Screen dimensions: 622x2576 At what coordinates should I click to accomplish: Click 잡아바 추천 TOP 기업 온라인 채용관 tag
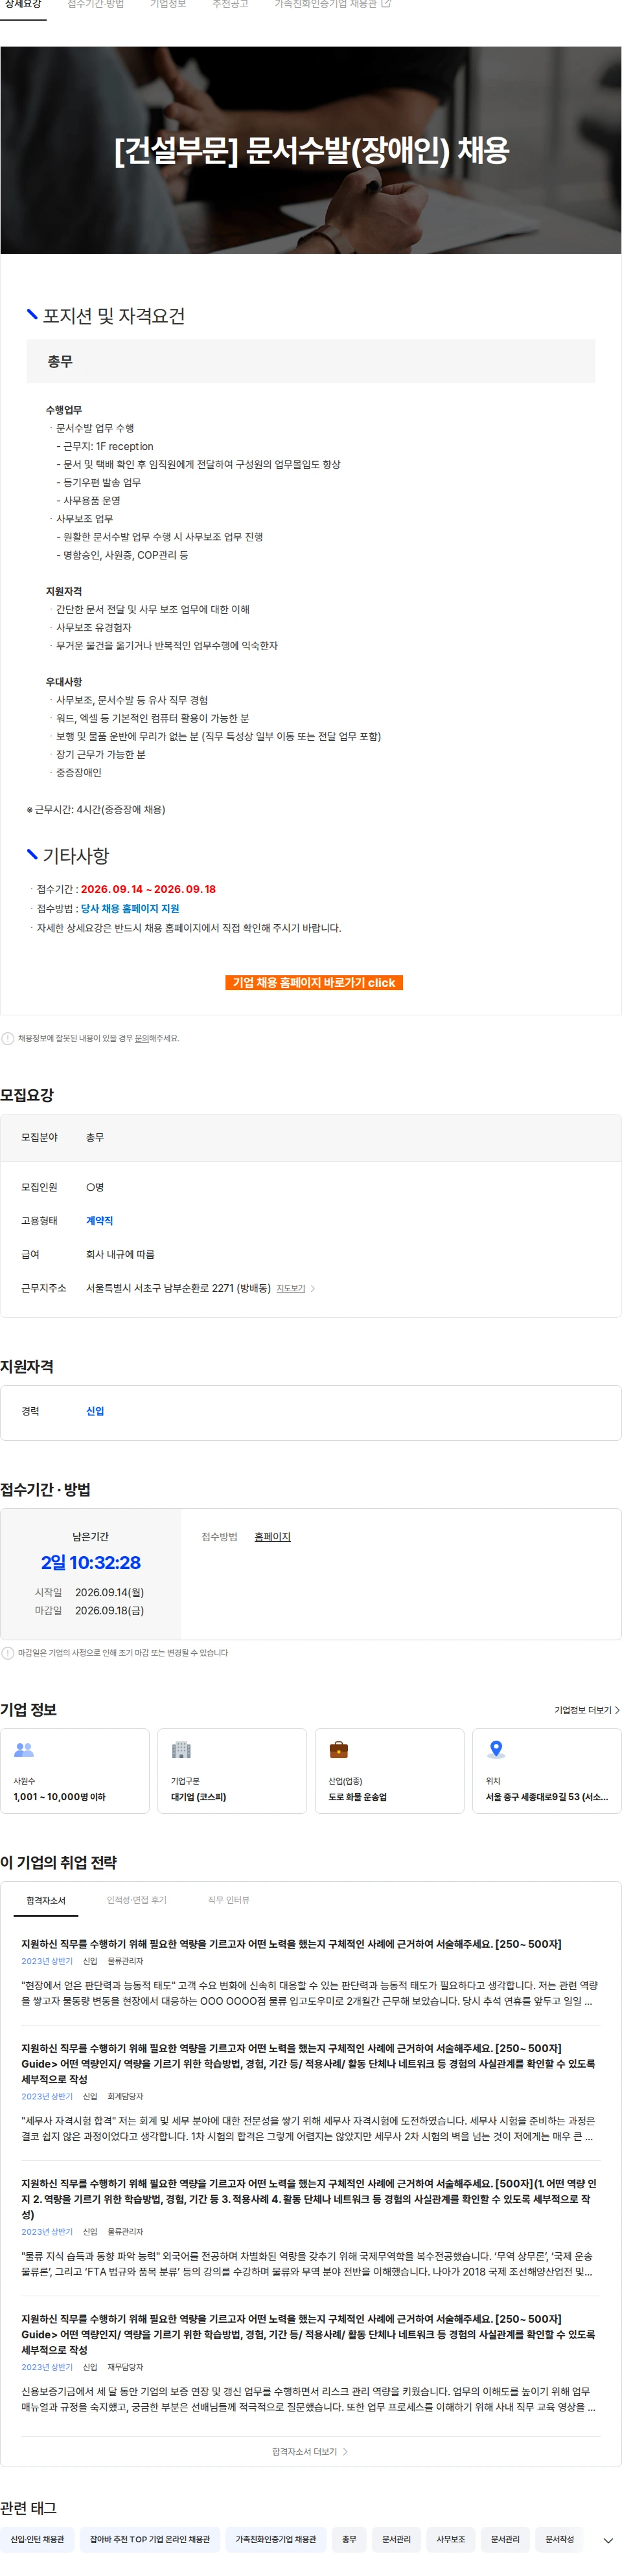coord(150,2539)
